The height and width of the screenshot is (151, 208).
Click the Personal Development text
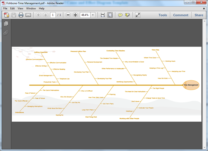(x=95, y=62)
